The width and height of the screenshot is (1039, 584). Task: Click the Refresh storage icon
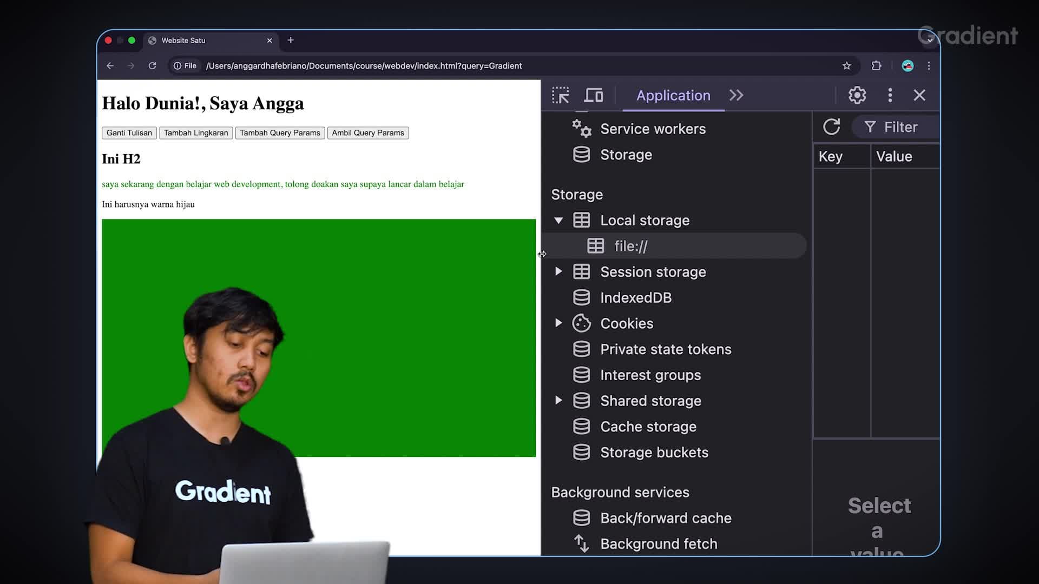831,127
